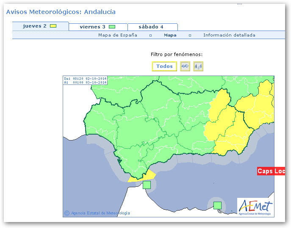Click the AEMet logo

(x=255, y=207)
